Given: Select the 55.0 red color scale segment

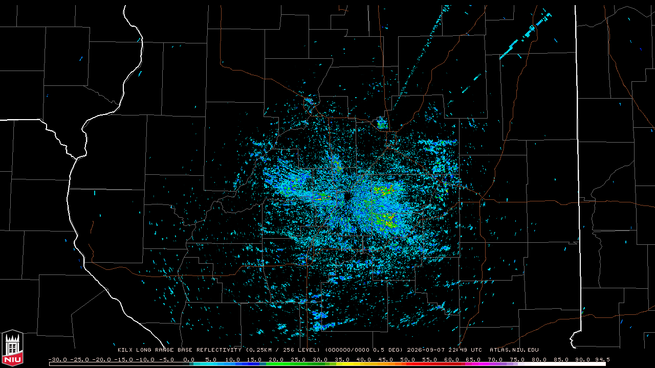Looking at the screenshot, I should click(429, 364).
